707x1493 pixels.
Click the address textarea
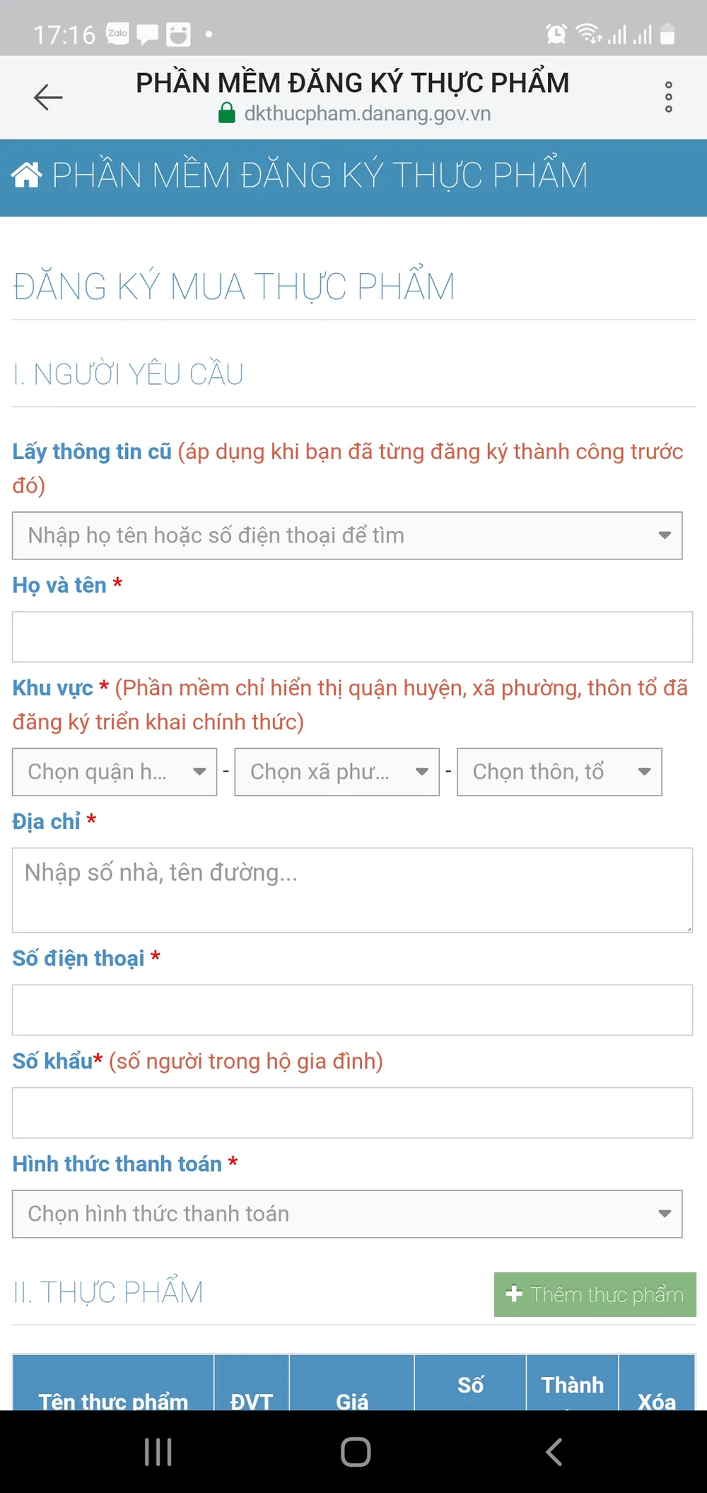(352, 890)
